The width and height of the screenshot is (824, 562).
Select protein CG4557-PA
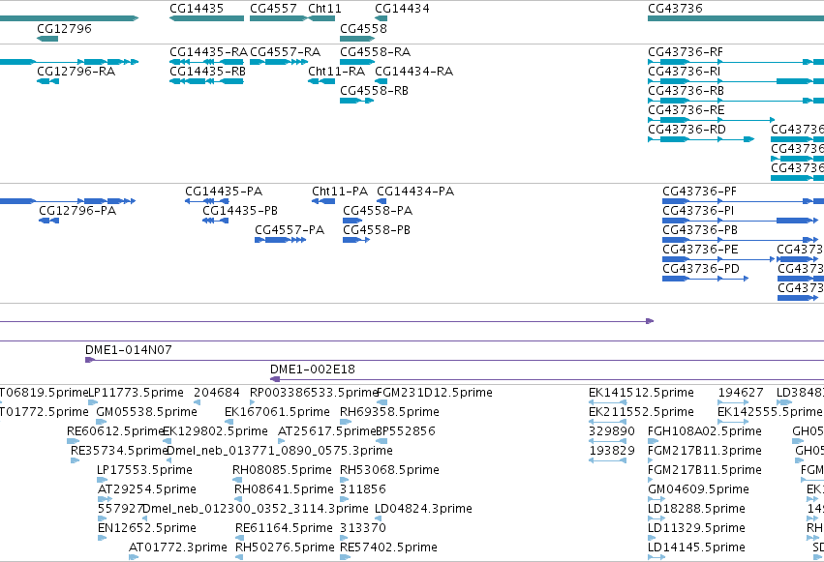click(280, 240)
